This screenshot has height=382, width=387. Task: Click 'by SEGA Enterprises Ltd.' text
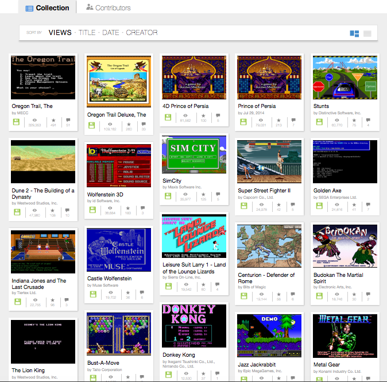click(x=335, y=197)
